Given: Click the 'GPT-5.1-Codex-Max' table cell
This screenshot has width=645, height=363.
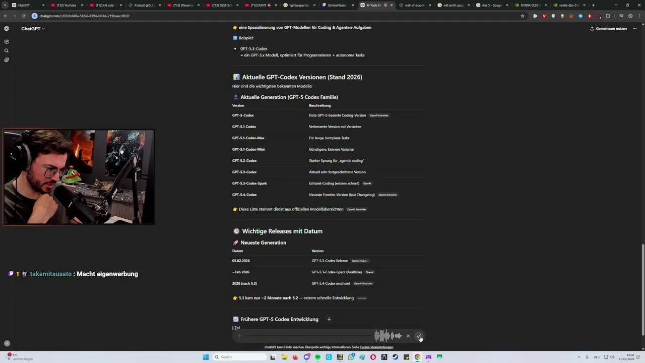Looking at the screenshot, I should [248, 138].
